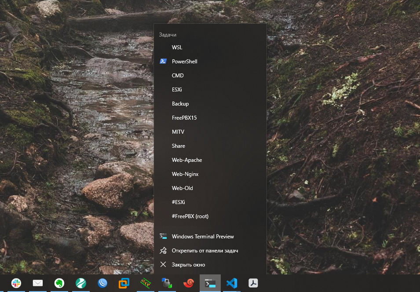Launch Evernote from the taskbar
The image size is (420, 292).
point(59,283)
